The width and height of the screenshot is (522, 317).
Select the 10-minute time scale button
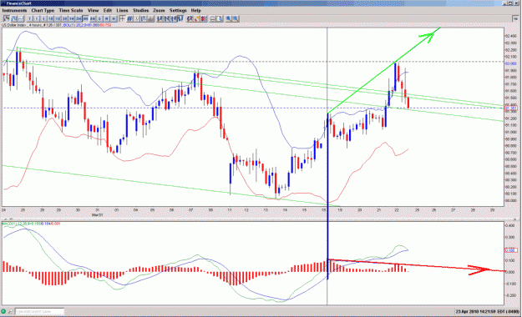tap(51, 19)
